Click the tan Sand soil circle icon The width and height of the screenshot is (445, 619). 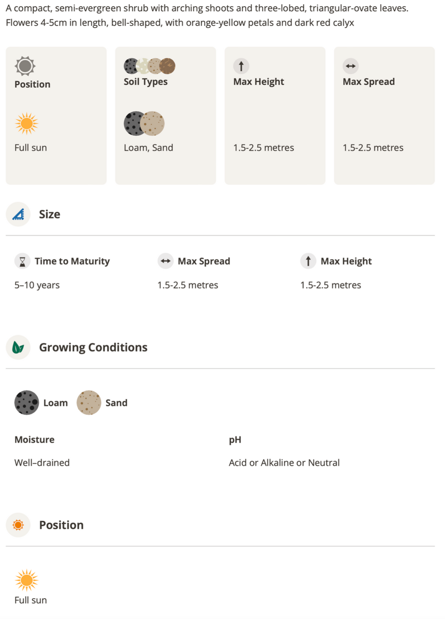pyautogui.click(x=89, y=402)
